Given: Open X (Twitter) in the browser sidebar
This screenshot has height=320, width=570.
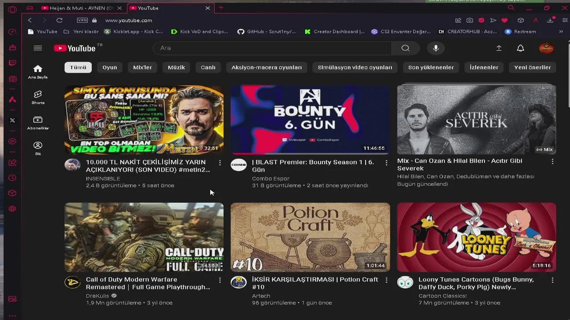Looking at the screenshot, I should pyautogui.click(x=12, y=120).
